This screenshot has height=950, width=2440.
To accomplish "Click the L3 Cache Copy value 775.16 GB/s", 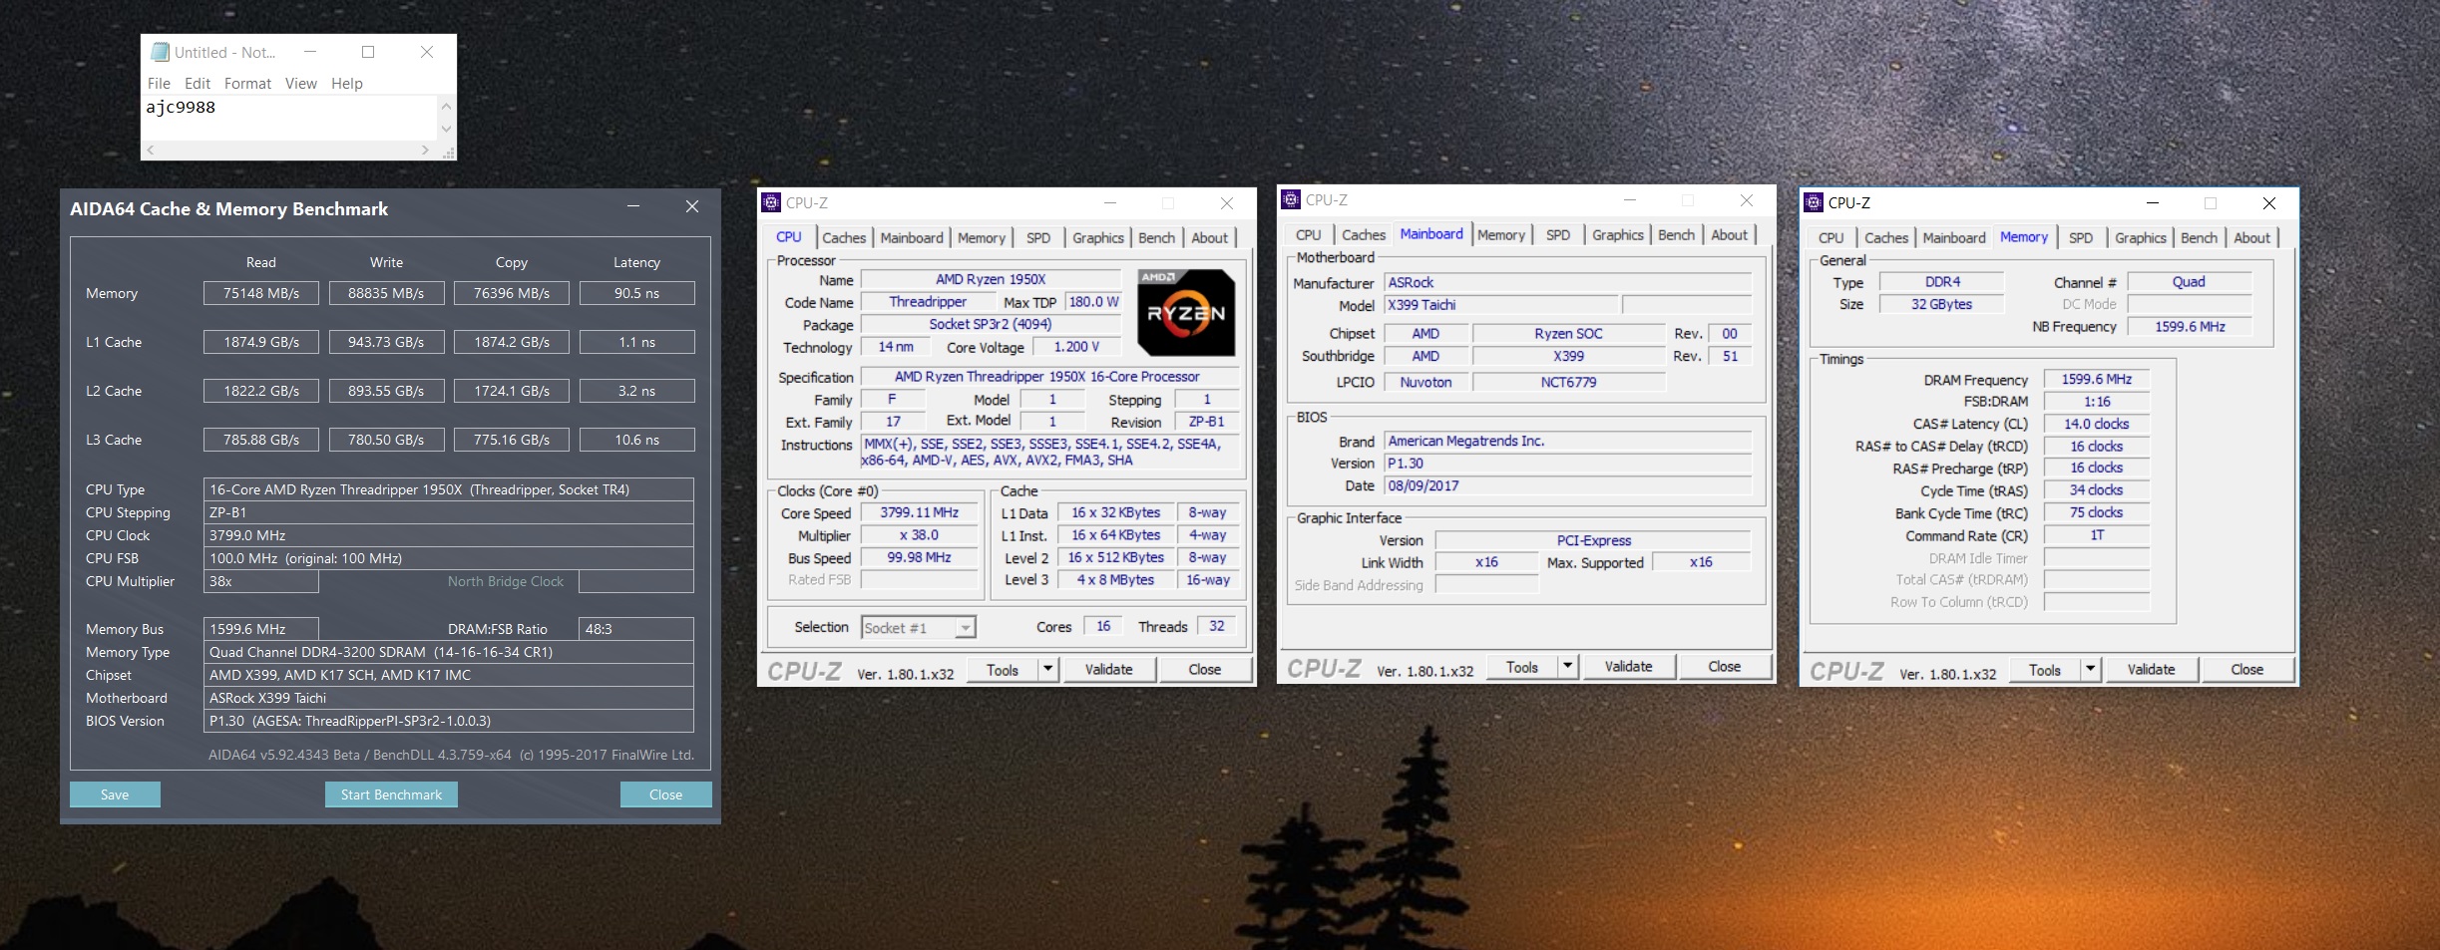I will 512,440.
